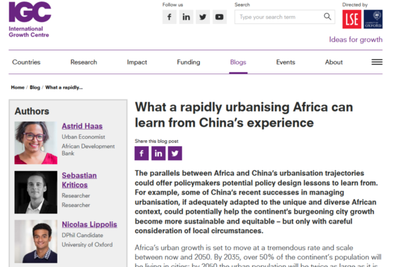
Task: Open the Research menu
Action: (x=84, y=62)
